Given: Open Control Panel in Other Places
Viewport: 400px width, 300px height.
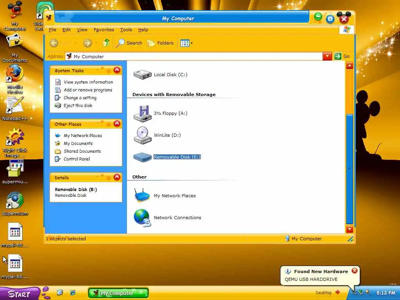Looking at the screenshot, I should coord(77,159).
